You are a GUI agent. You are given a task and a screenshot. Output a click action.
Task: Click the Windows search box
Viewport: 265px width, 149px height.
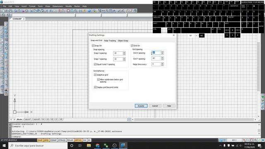point(38,145)
